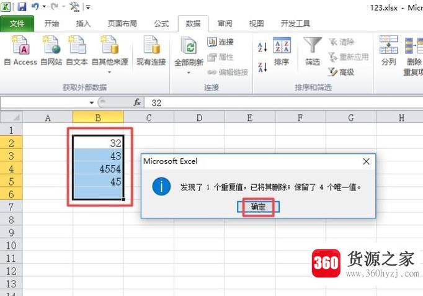This screenshot has width=423, height=296.
Task: Import data 自 Access
Action: click(x=20, y=51)
